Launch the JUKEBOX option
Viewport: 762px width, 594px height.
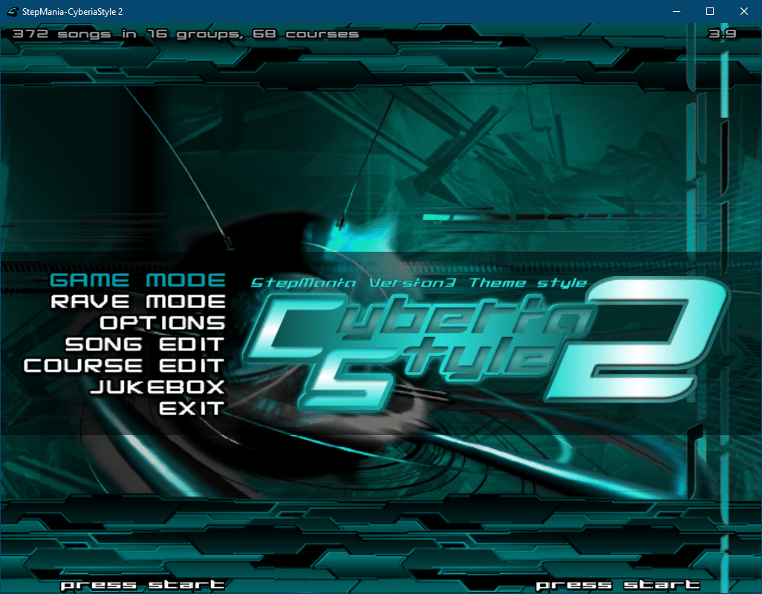pyautogui.click(x=157, y=387)
